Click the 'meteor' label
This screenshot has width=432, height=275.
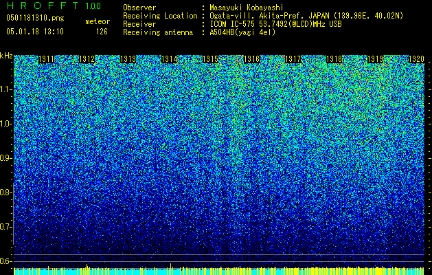tap(98, 21)
